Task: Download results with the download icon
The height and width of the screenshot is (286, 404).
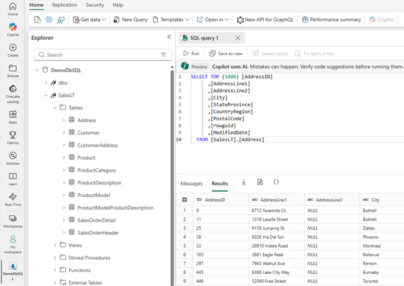Action: (x=243, y=182)
